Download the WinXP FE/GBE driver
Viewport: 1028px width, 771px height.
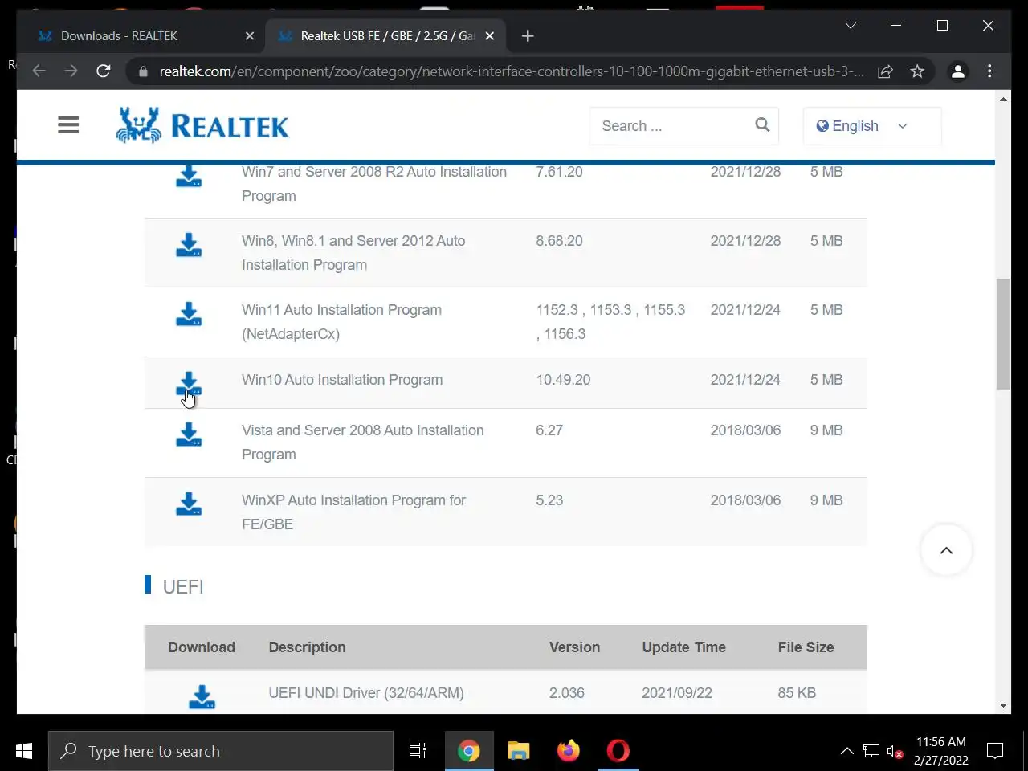[x=189, y=504]
